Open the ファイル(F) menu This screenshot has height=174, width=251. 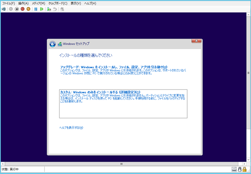tap(8, 4)
